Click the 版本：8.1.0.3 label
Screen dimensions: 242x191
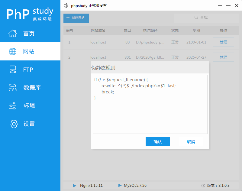(x=218, y=186)
